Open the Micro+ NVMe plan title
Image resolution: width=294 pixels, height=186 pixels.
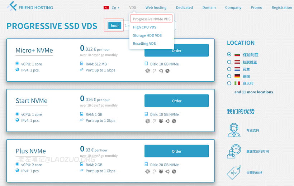click(x=34, y=50)
